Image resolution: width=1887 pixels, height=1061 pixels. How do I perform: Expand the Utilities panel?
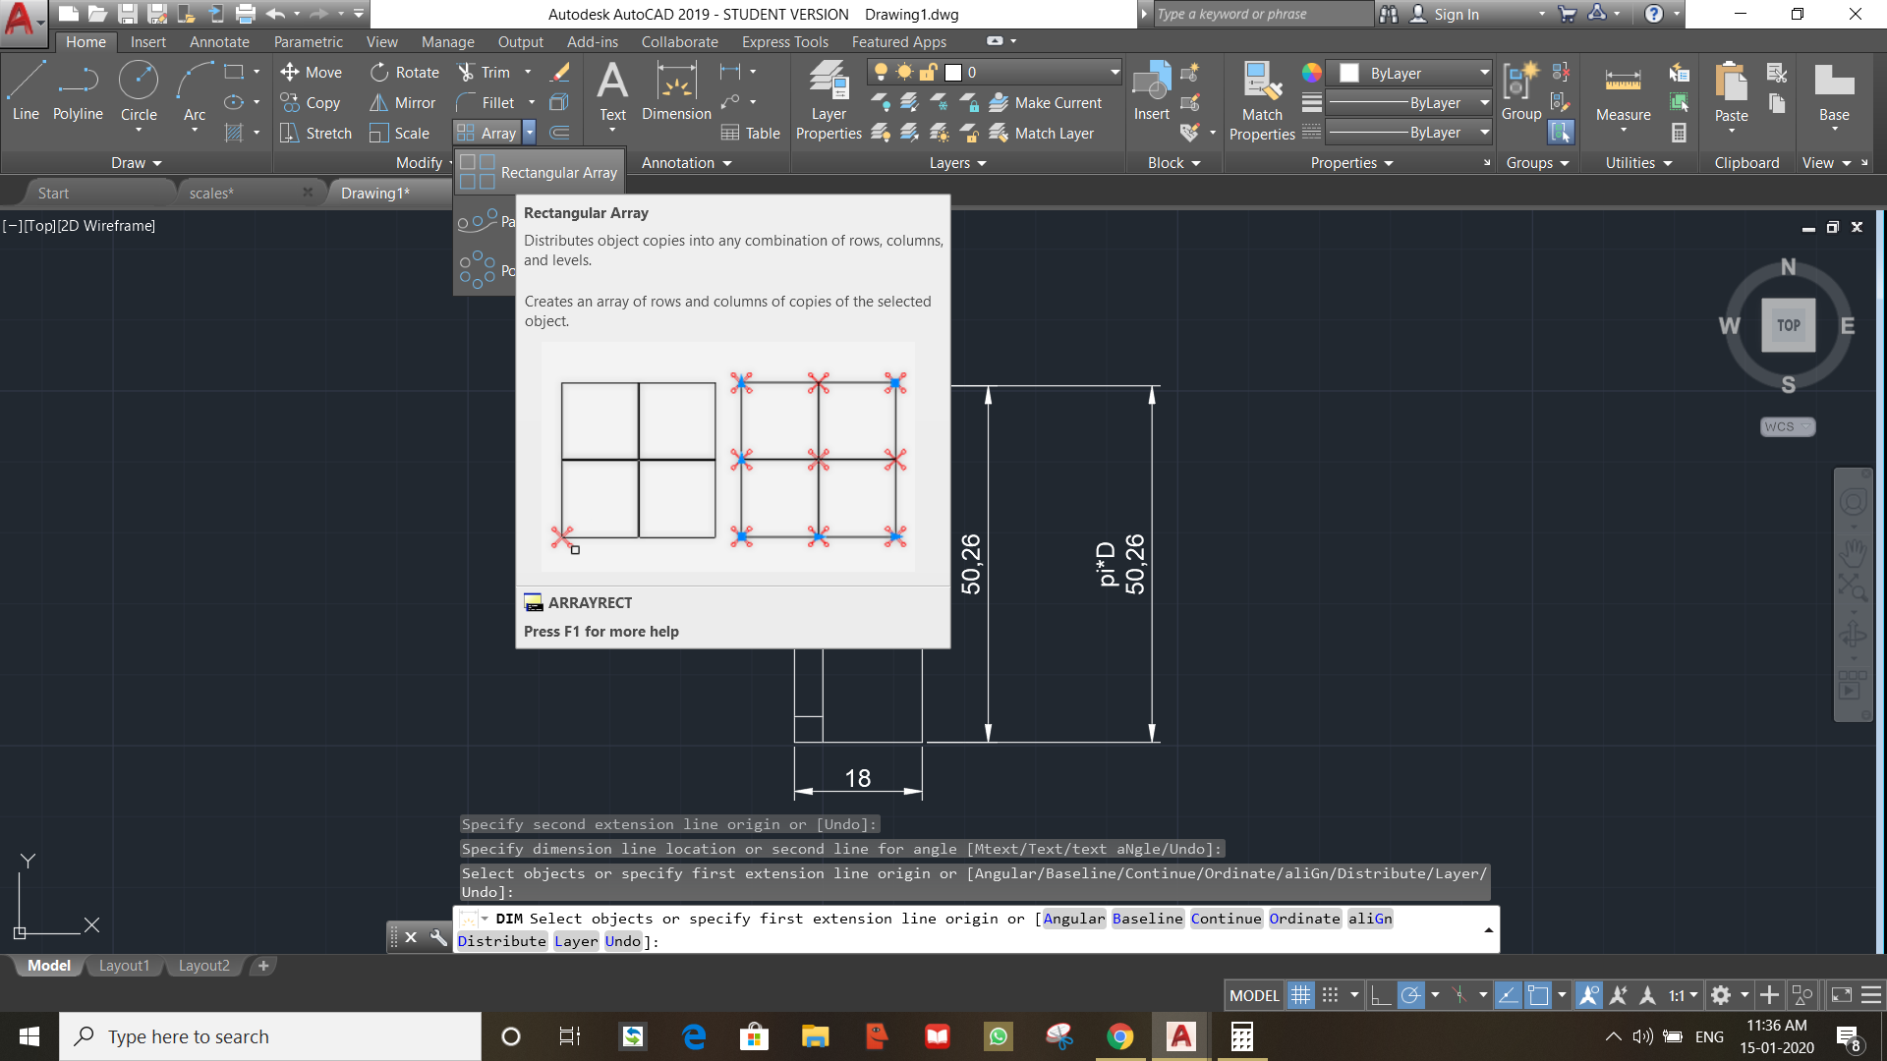pos(1638,163)
